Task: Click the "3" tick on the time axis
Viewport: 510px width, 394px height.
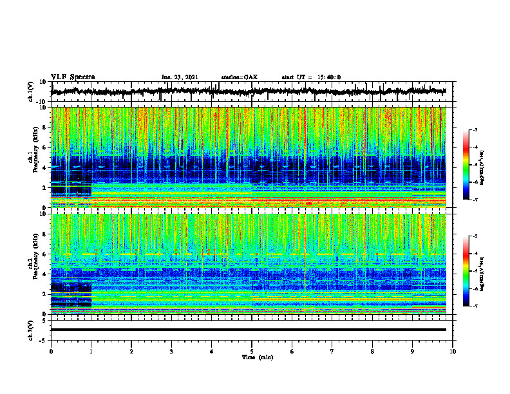Action: (171, 352)
